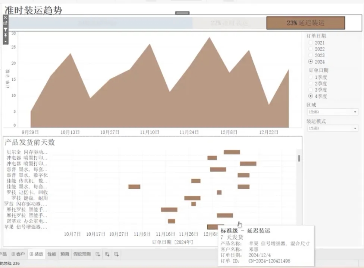The height and width of the screenshot is (268, 364).
Task: Click the New Story icon
Action: pyautogui.click(x=116, y=254)
